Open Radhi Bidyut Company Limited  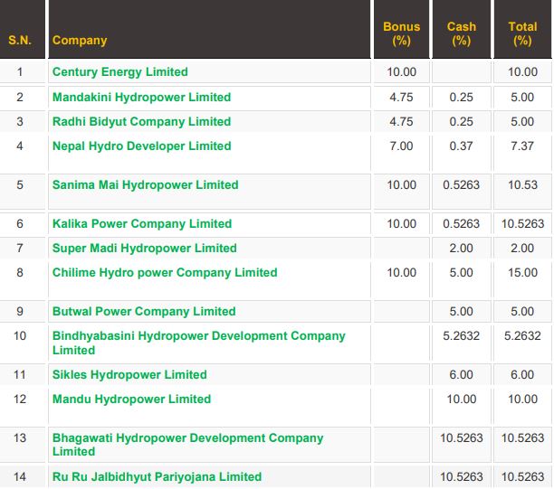[x=141, y=121]
